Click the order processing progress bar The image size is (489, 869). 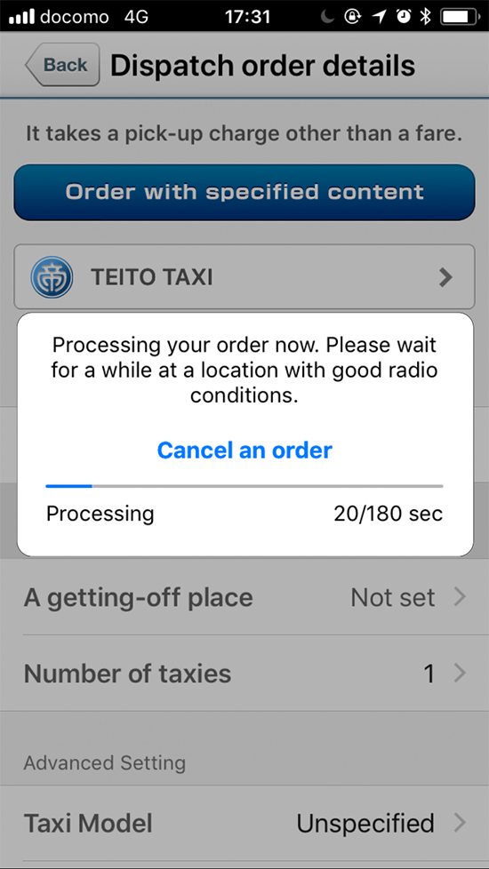244,486
